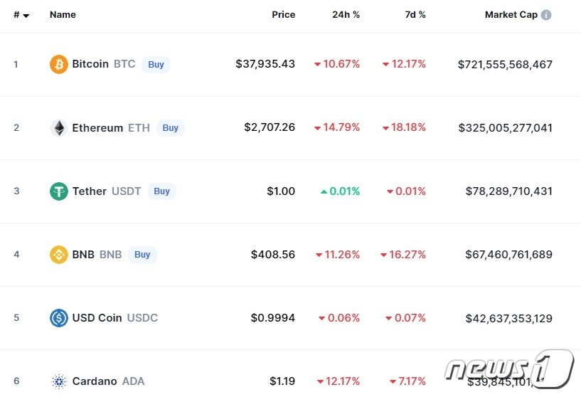
Task: Click the USD Coin logo icon
Action: click(59, 318)
